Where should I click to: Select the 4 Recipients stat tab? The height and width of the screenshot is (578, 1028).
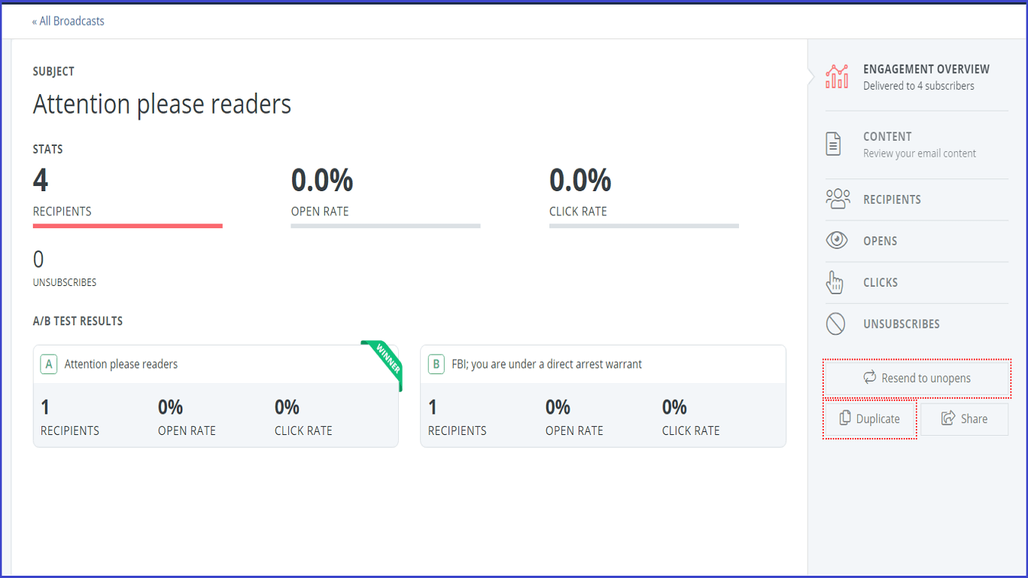pyautogui.click(x=127, y=196)
